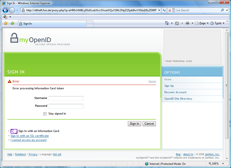Click the browser Back arrow button
The width and height of the screenshot is (231, 168).
(5, 10)
